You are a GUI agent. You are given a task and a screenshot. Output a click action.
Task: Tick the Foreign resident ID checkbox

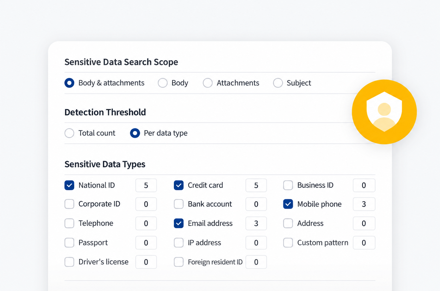coord(179,262)
